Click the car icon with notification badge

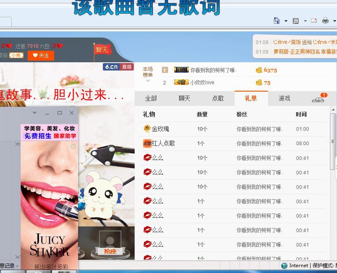pyautogui.click(x=318, y=99)
